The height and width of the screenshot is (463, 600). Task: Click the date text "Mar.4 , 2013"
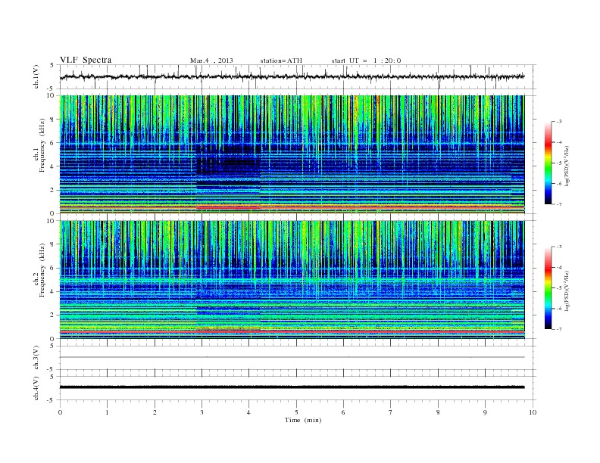pos(211,61)
